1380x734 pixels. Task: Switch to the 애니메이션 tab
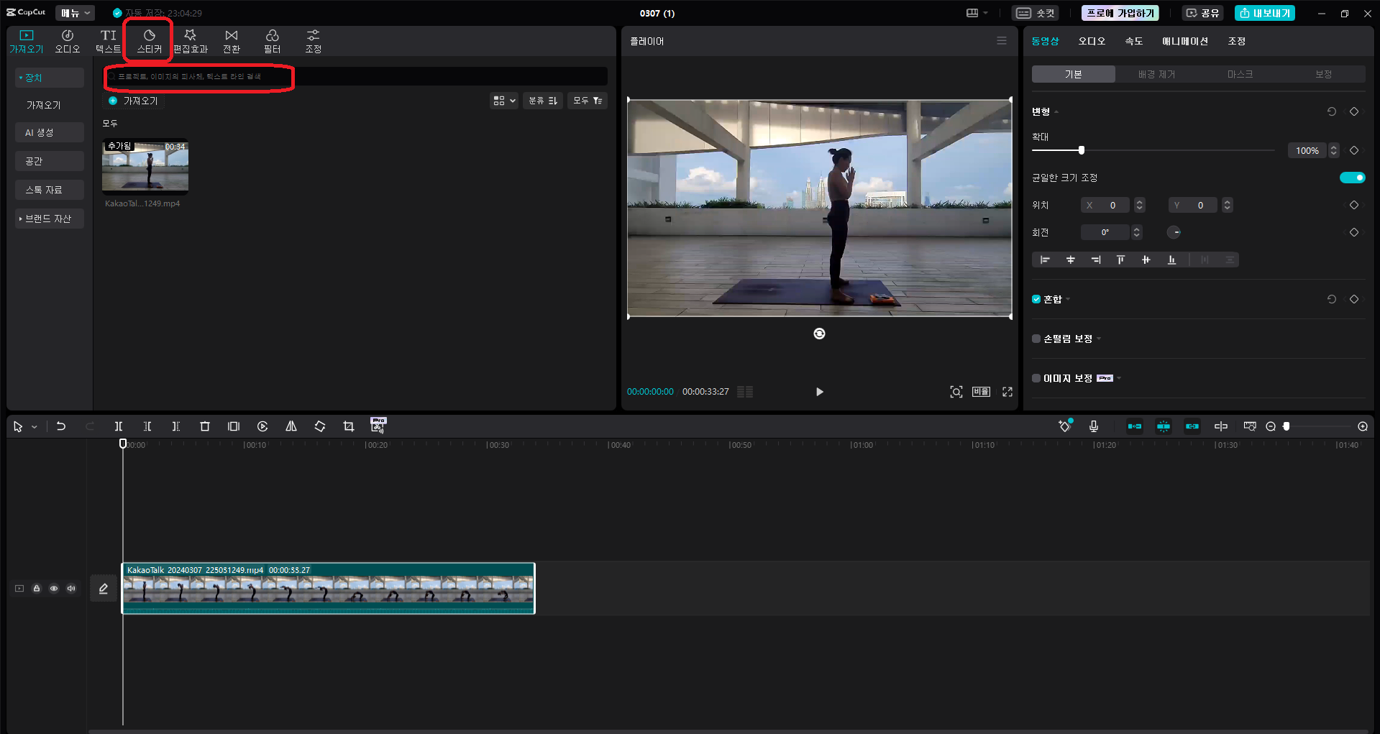pos(1185,41)
